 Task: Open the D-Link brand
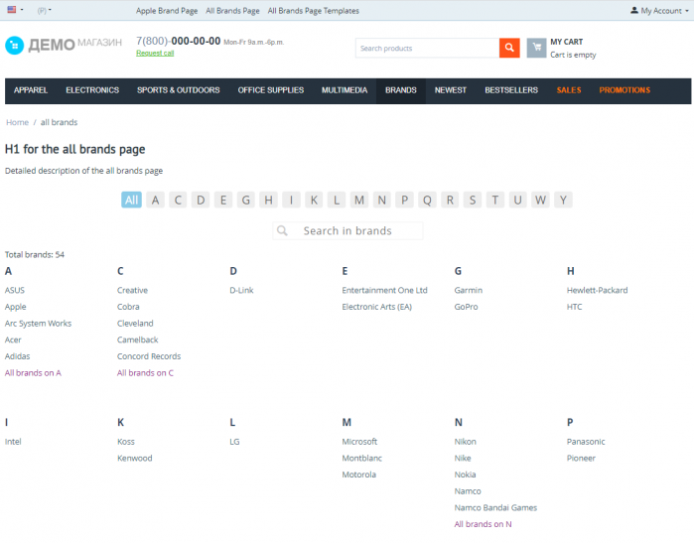pyautogui.click(x=241, y=290)
